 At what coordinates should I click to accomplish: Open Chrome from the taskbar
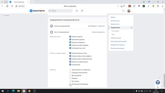coord(29,91)
